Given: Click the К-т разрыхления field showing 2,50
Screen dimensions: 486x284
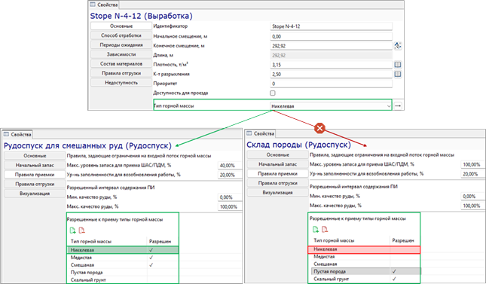Looking at the screenshot, I should 331,74.
